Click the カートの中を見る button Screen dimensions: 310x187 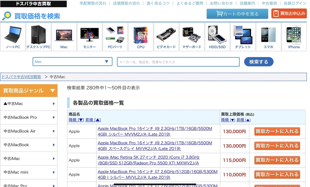pyautogui.click(x=237, y=14)
